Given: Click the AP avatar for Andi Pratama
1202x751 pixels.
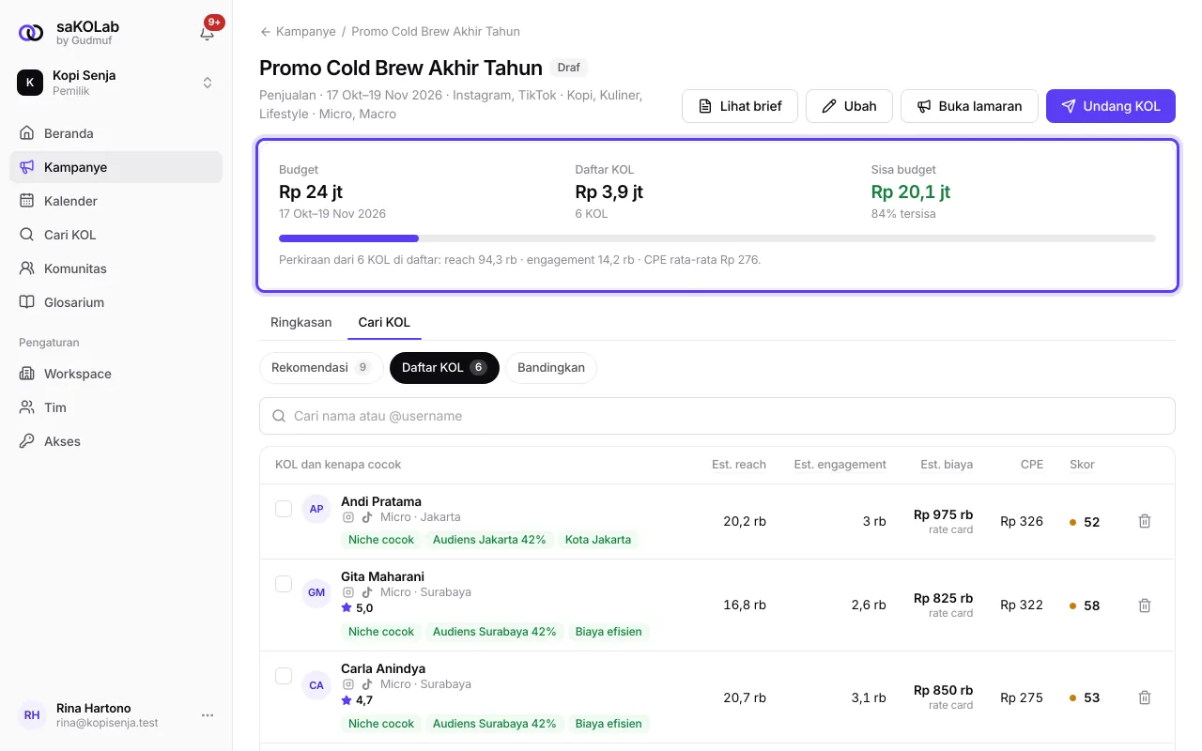Looking at the screenshot, I should pyautogui.click(x=316, y=510).
